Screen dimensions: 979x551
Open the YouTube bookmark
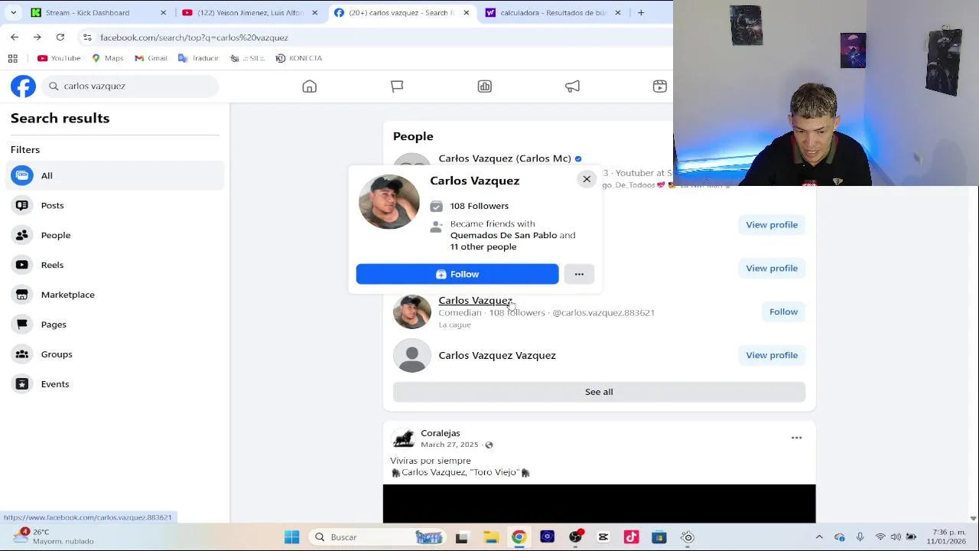pyautogui.click(x=59, y=58)
